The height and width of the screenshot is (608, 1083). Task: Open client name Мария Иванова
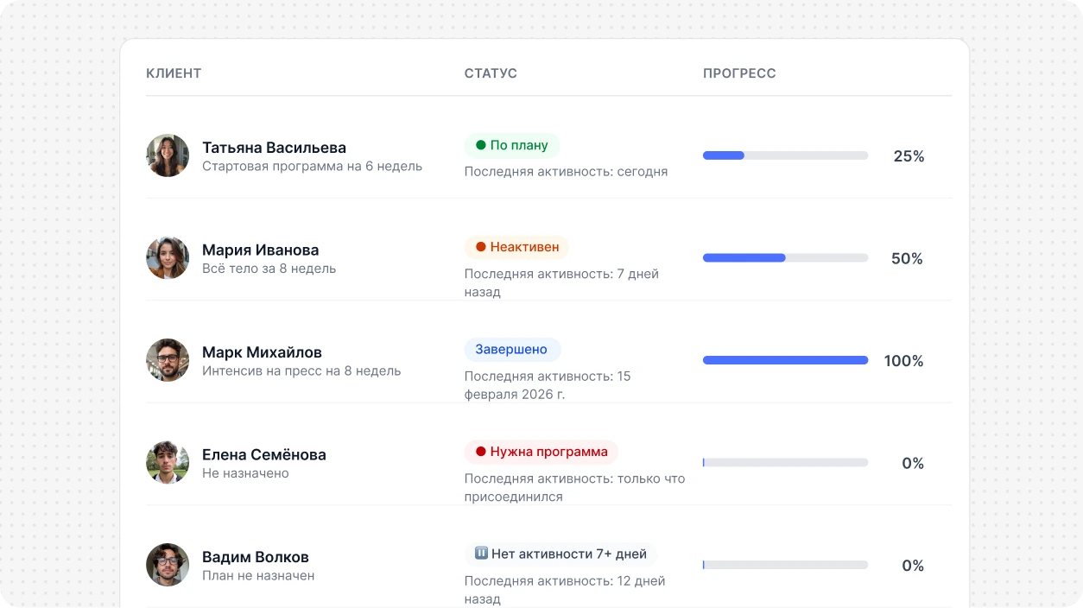pos(261,250)
